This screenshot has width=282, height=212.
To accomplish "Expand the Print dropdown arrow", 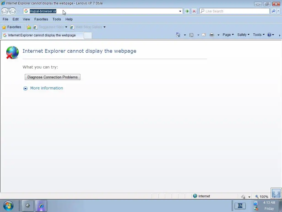I will click(x=218, y=35).
